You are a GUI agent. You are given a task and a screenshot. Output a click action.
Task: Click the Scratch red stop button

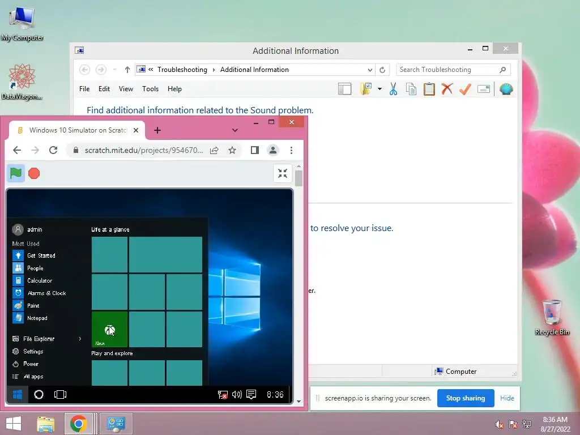34,173
